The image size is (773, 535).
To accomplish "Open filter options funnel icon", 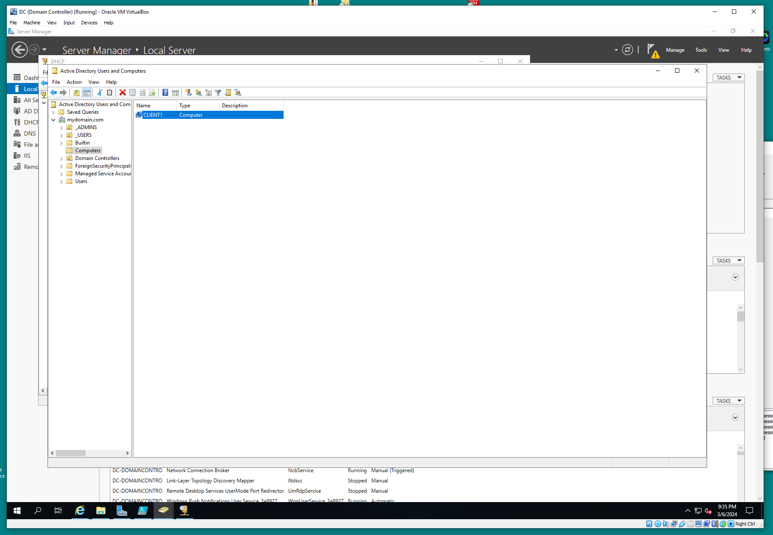I will [218, 92].
